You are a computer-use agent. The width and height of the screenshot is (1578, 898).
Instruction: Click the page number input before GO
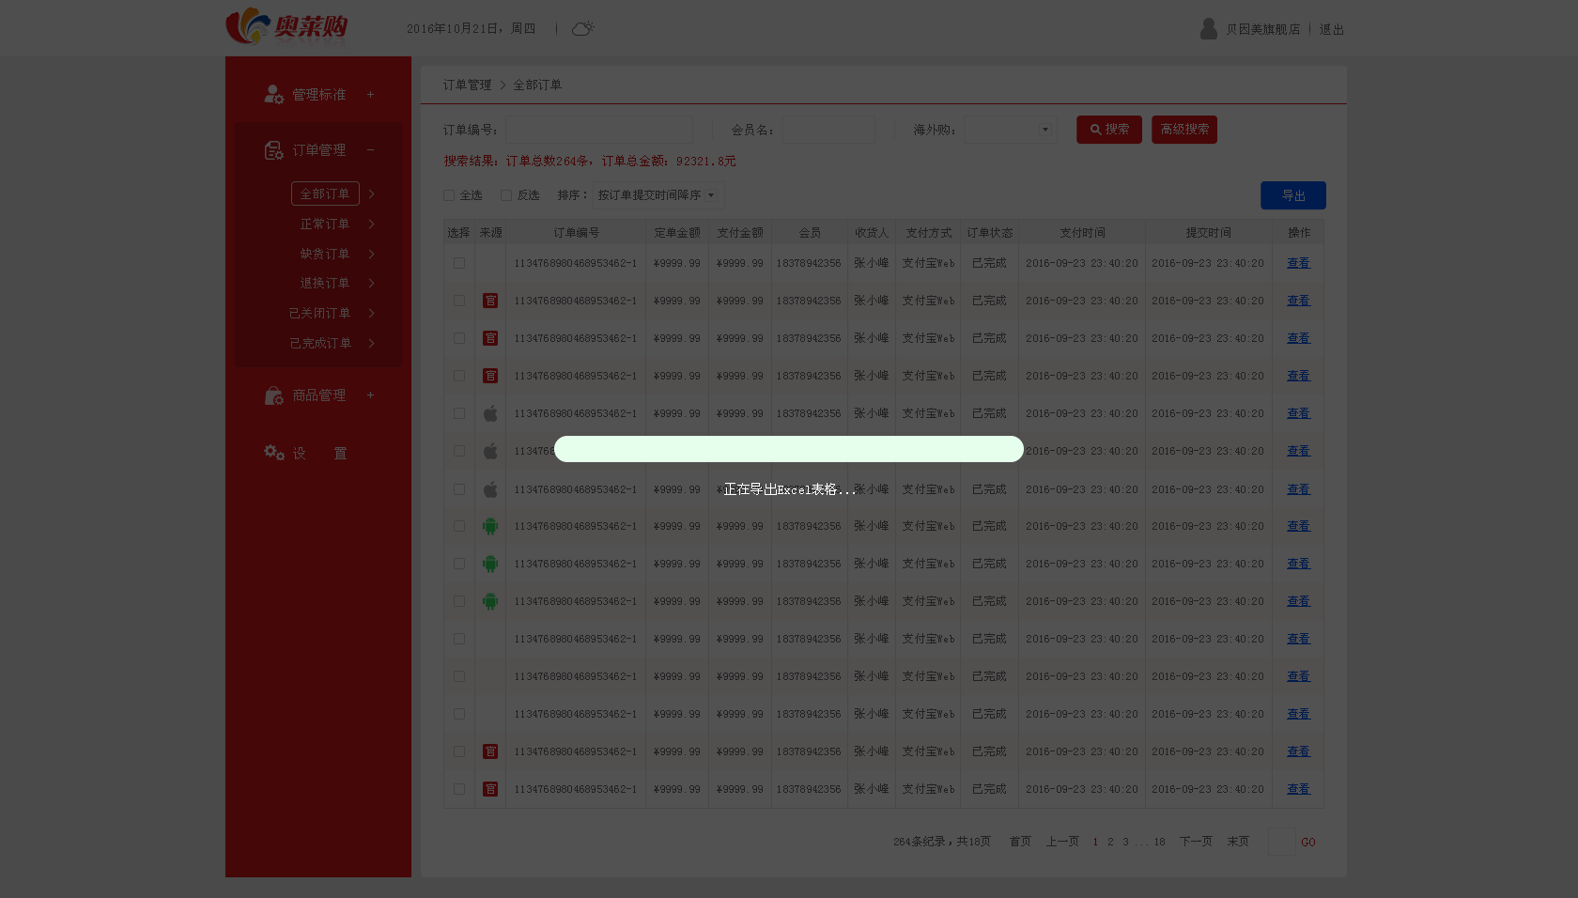1281,842
